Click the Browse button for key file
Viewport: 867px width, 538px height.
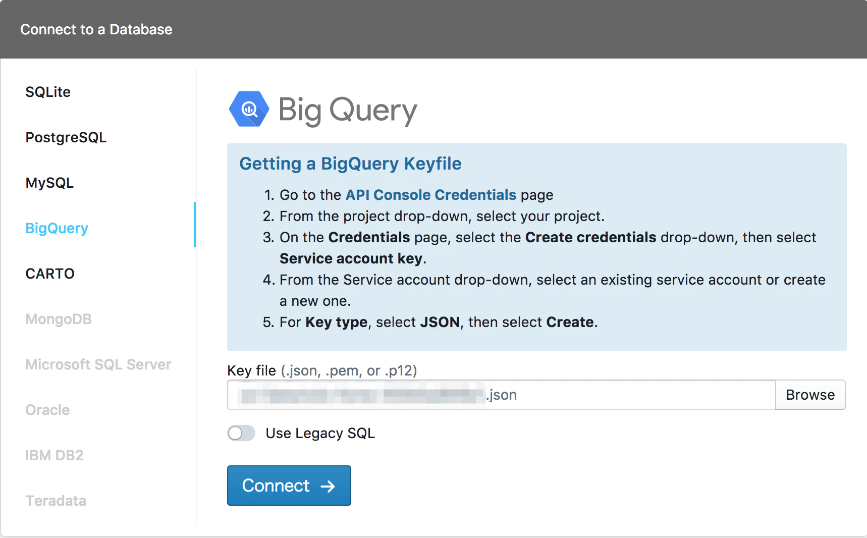point(810,395)
